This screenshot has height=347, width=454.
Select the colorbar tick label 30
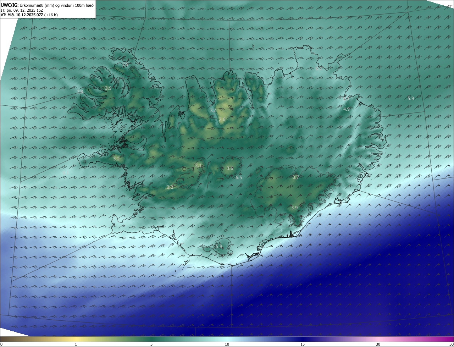point(378,344)
